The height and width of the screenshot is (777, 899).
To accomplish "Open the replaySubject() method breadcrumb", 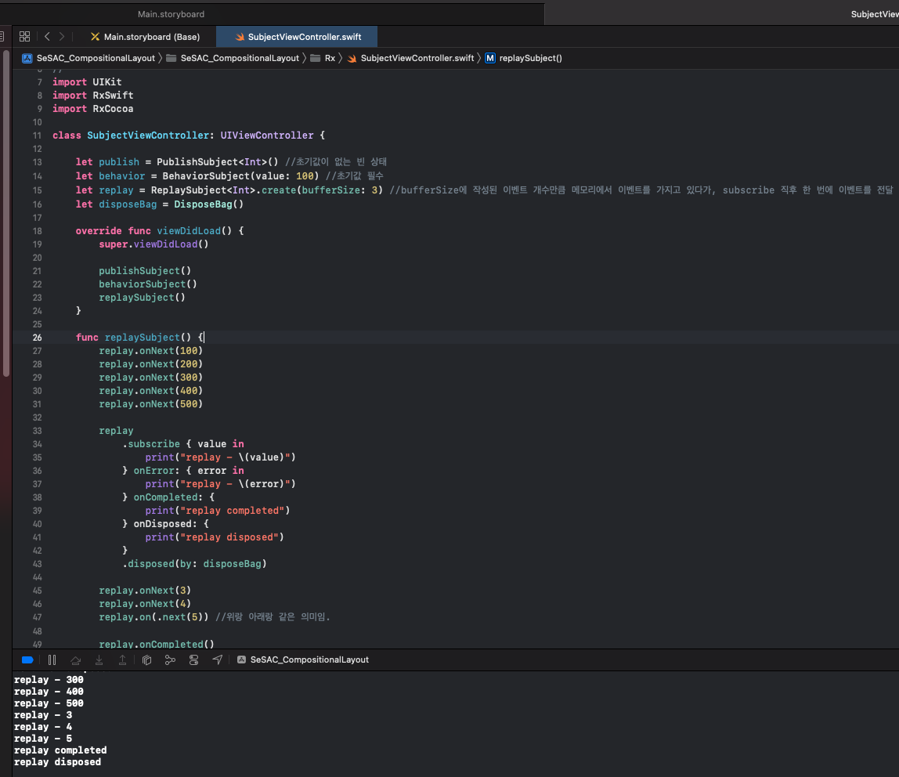I will [x=523, y=58].
